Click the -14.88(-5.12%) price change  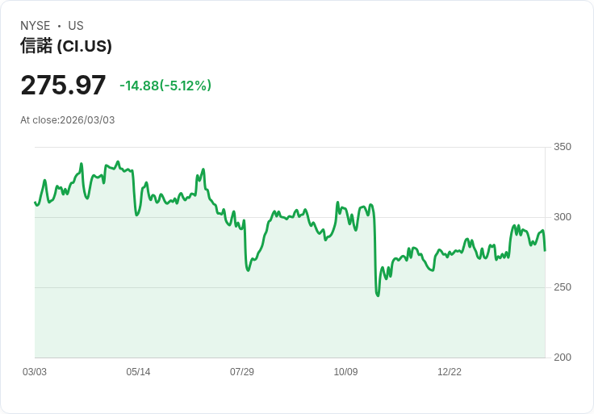pos(165,86)
